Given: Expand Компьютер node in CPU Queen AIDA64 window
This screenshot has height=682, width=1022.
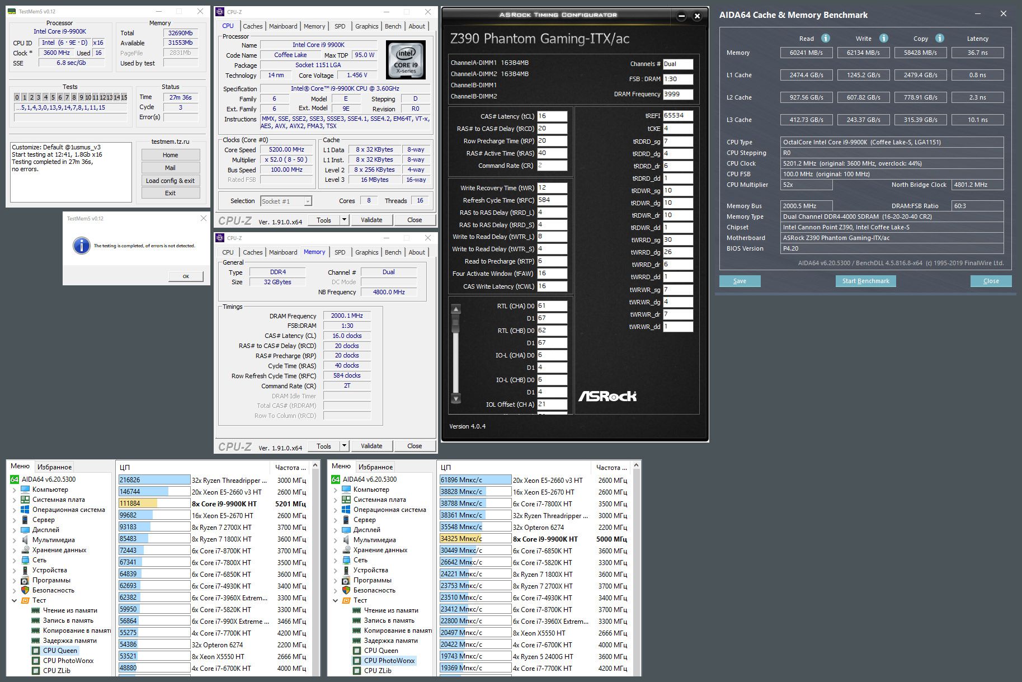Looking at the screenshot, I should [x=15, y=490].
